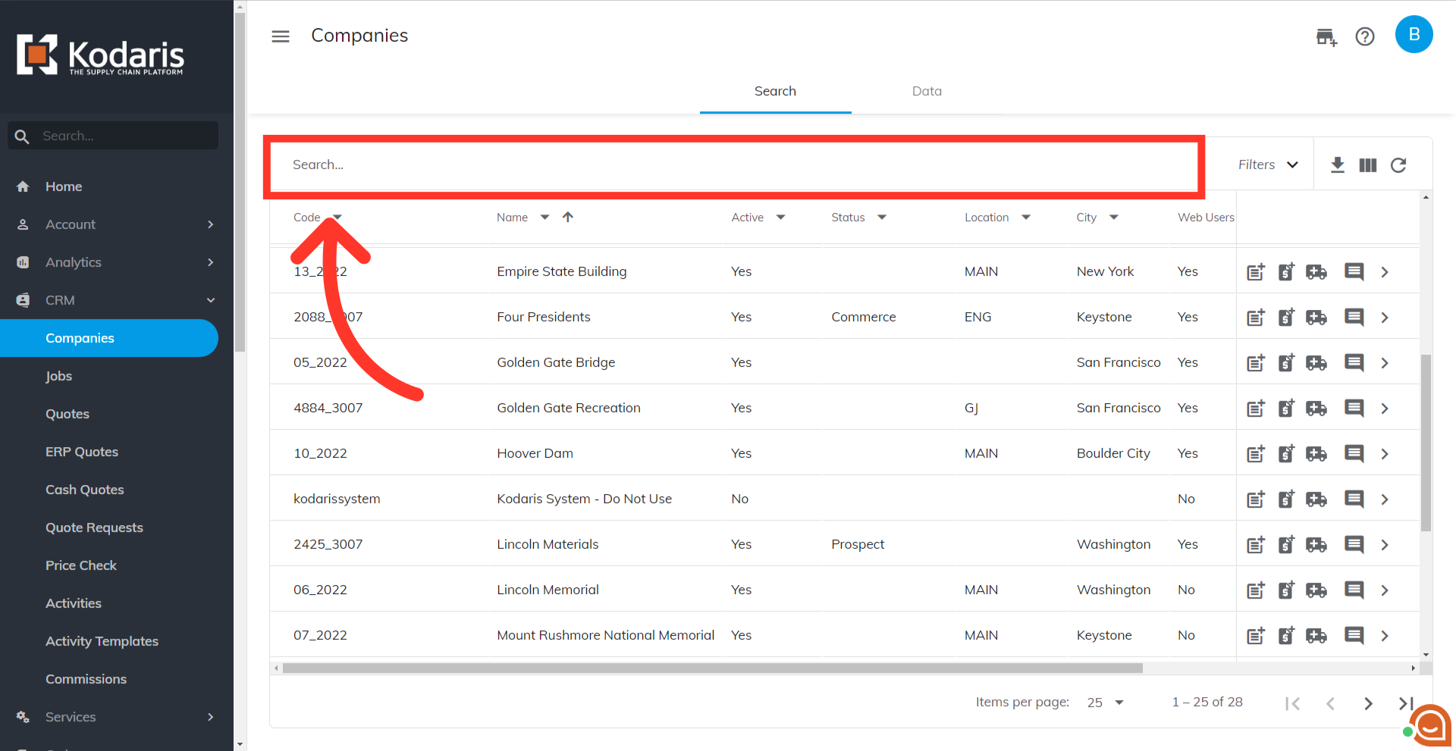Screen dimensions: 1456x751
Task: Open Jobs in sidebar
Action: [x=58, y=376]
